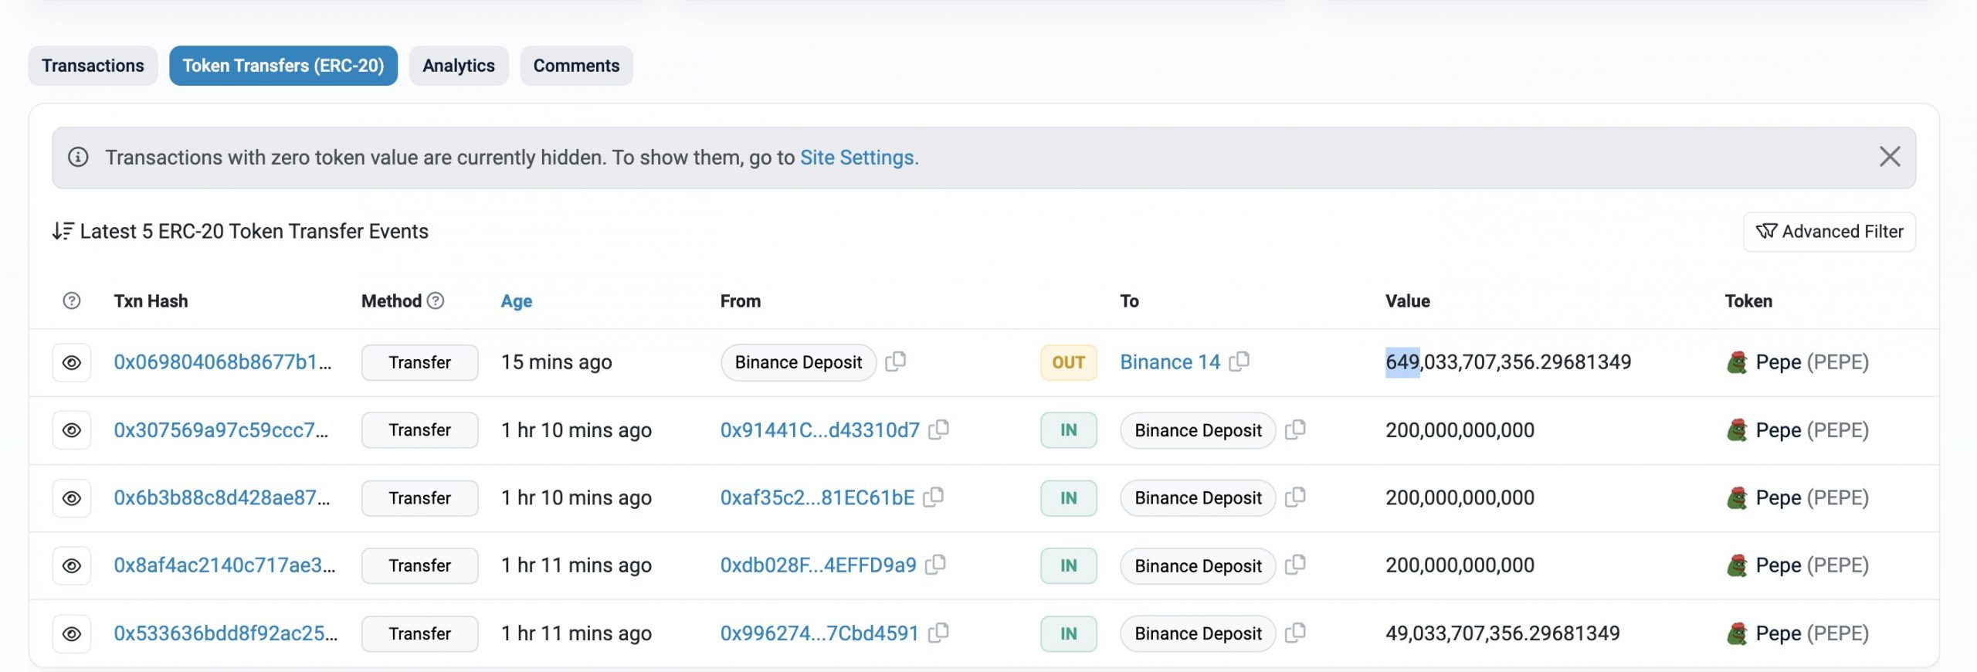Open sender address 0x91441C...d43310d7
Screen dimensions: 1977x672
[820, 430]
